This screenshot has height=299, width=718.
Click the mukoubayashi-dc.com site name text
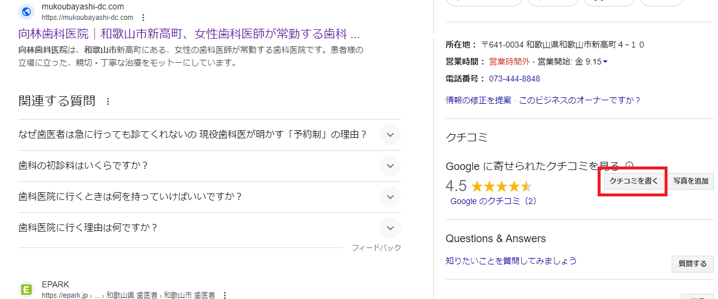(83, 7)
